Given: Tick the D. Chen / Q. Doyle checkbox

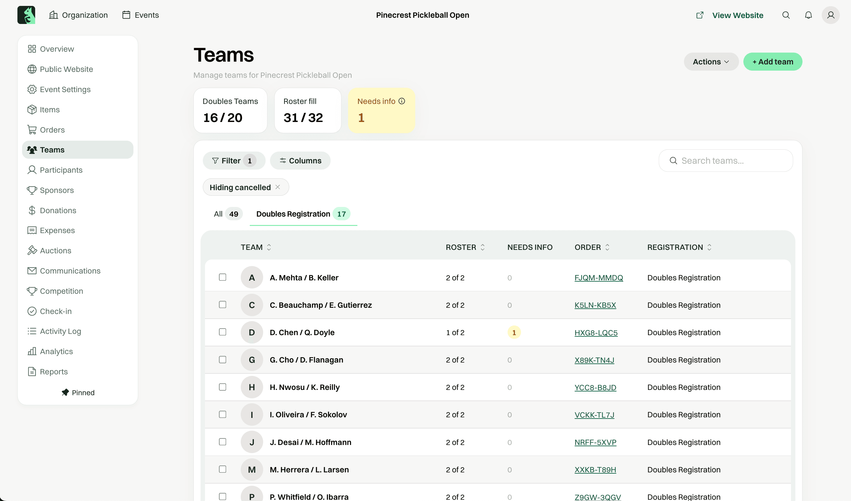Looking at the screenshot, I should (x=222, y=332).
